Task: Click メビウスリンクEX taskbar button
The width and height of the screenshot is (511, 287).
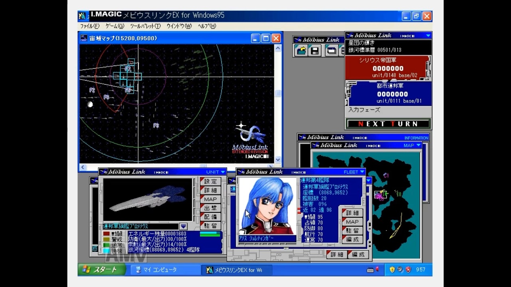Action: coord(237,270)
